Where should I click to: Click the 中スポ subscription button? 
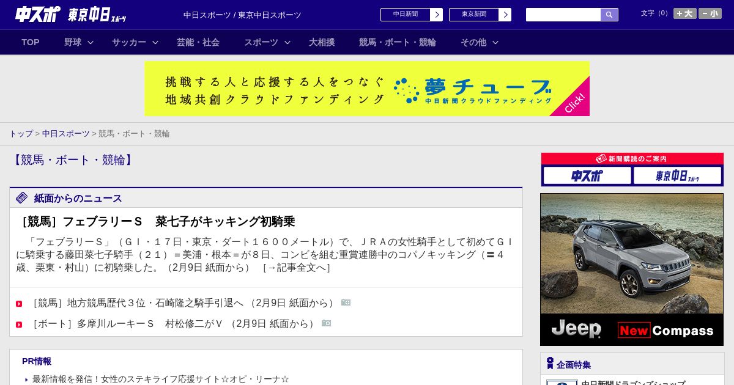click(587, 175)
